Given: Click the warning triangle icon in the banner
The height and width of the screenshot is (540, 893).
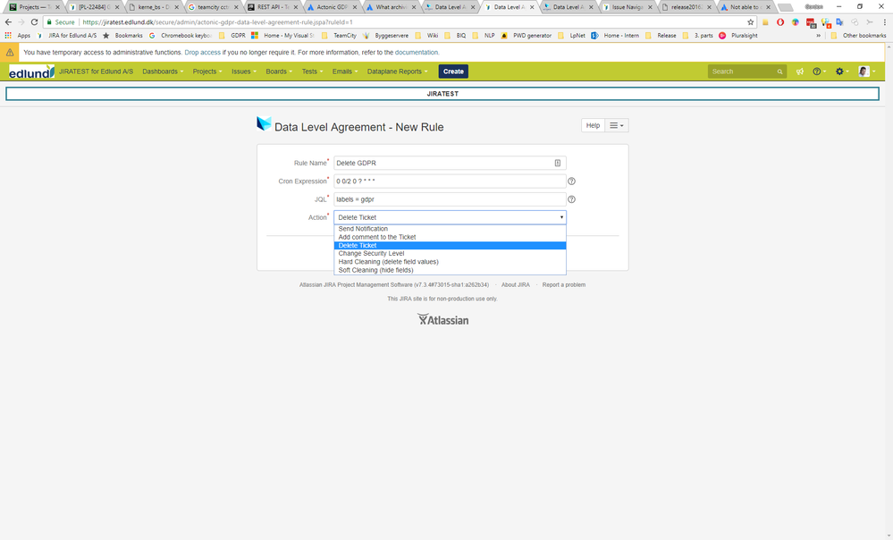Looking at the screenshot, I should click(x=10, y=52).
